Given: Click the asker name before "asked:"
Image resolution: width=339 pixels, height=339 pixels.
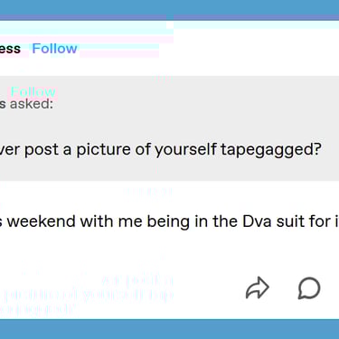Looking at the screenshot, I should pyautogui.click(x=3, y=104).
